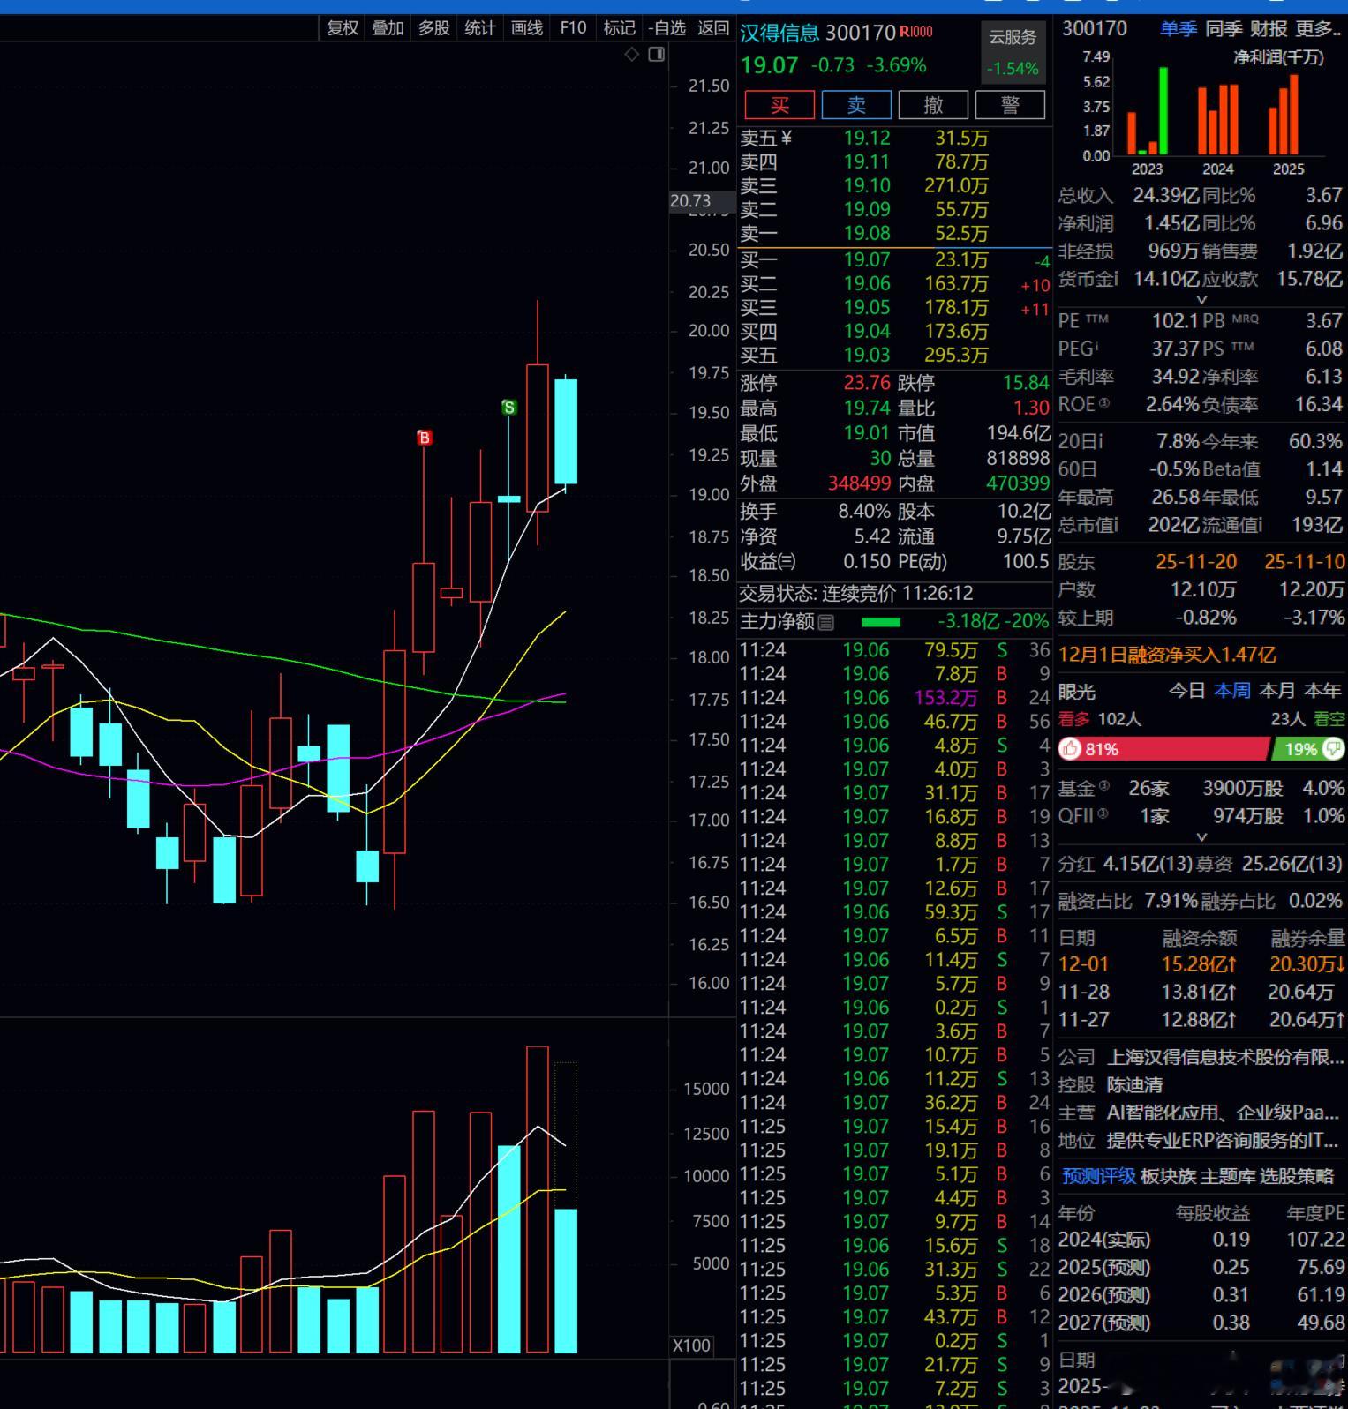Toggle the side panel layout icon
The height and width of the screenshot is (1409, 1348).
(656, 55)
